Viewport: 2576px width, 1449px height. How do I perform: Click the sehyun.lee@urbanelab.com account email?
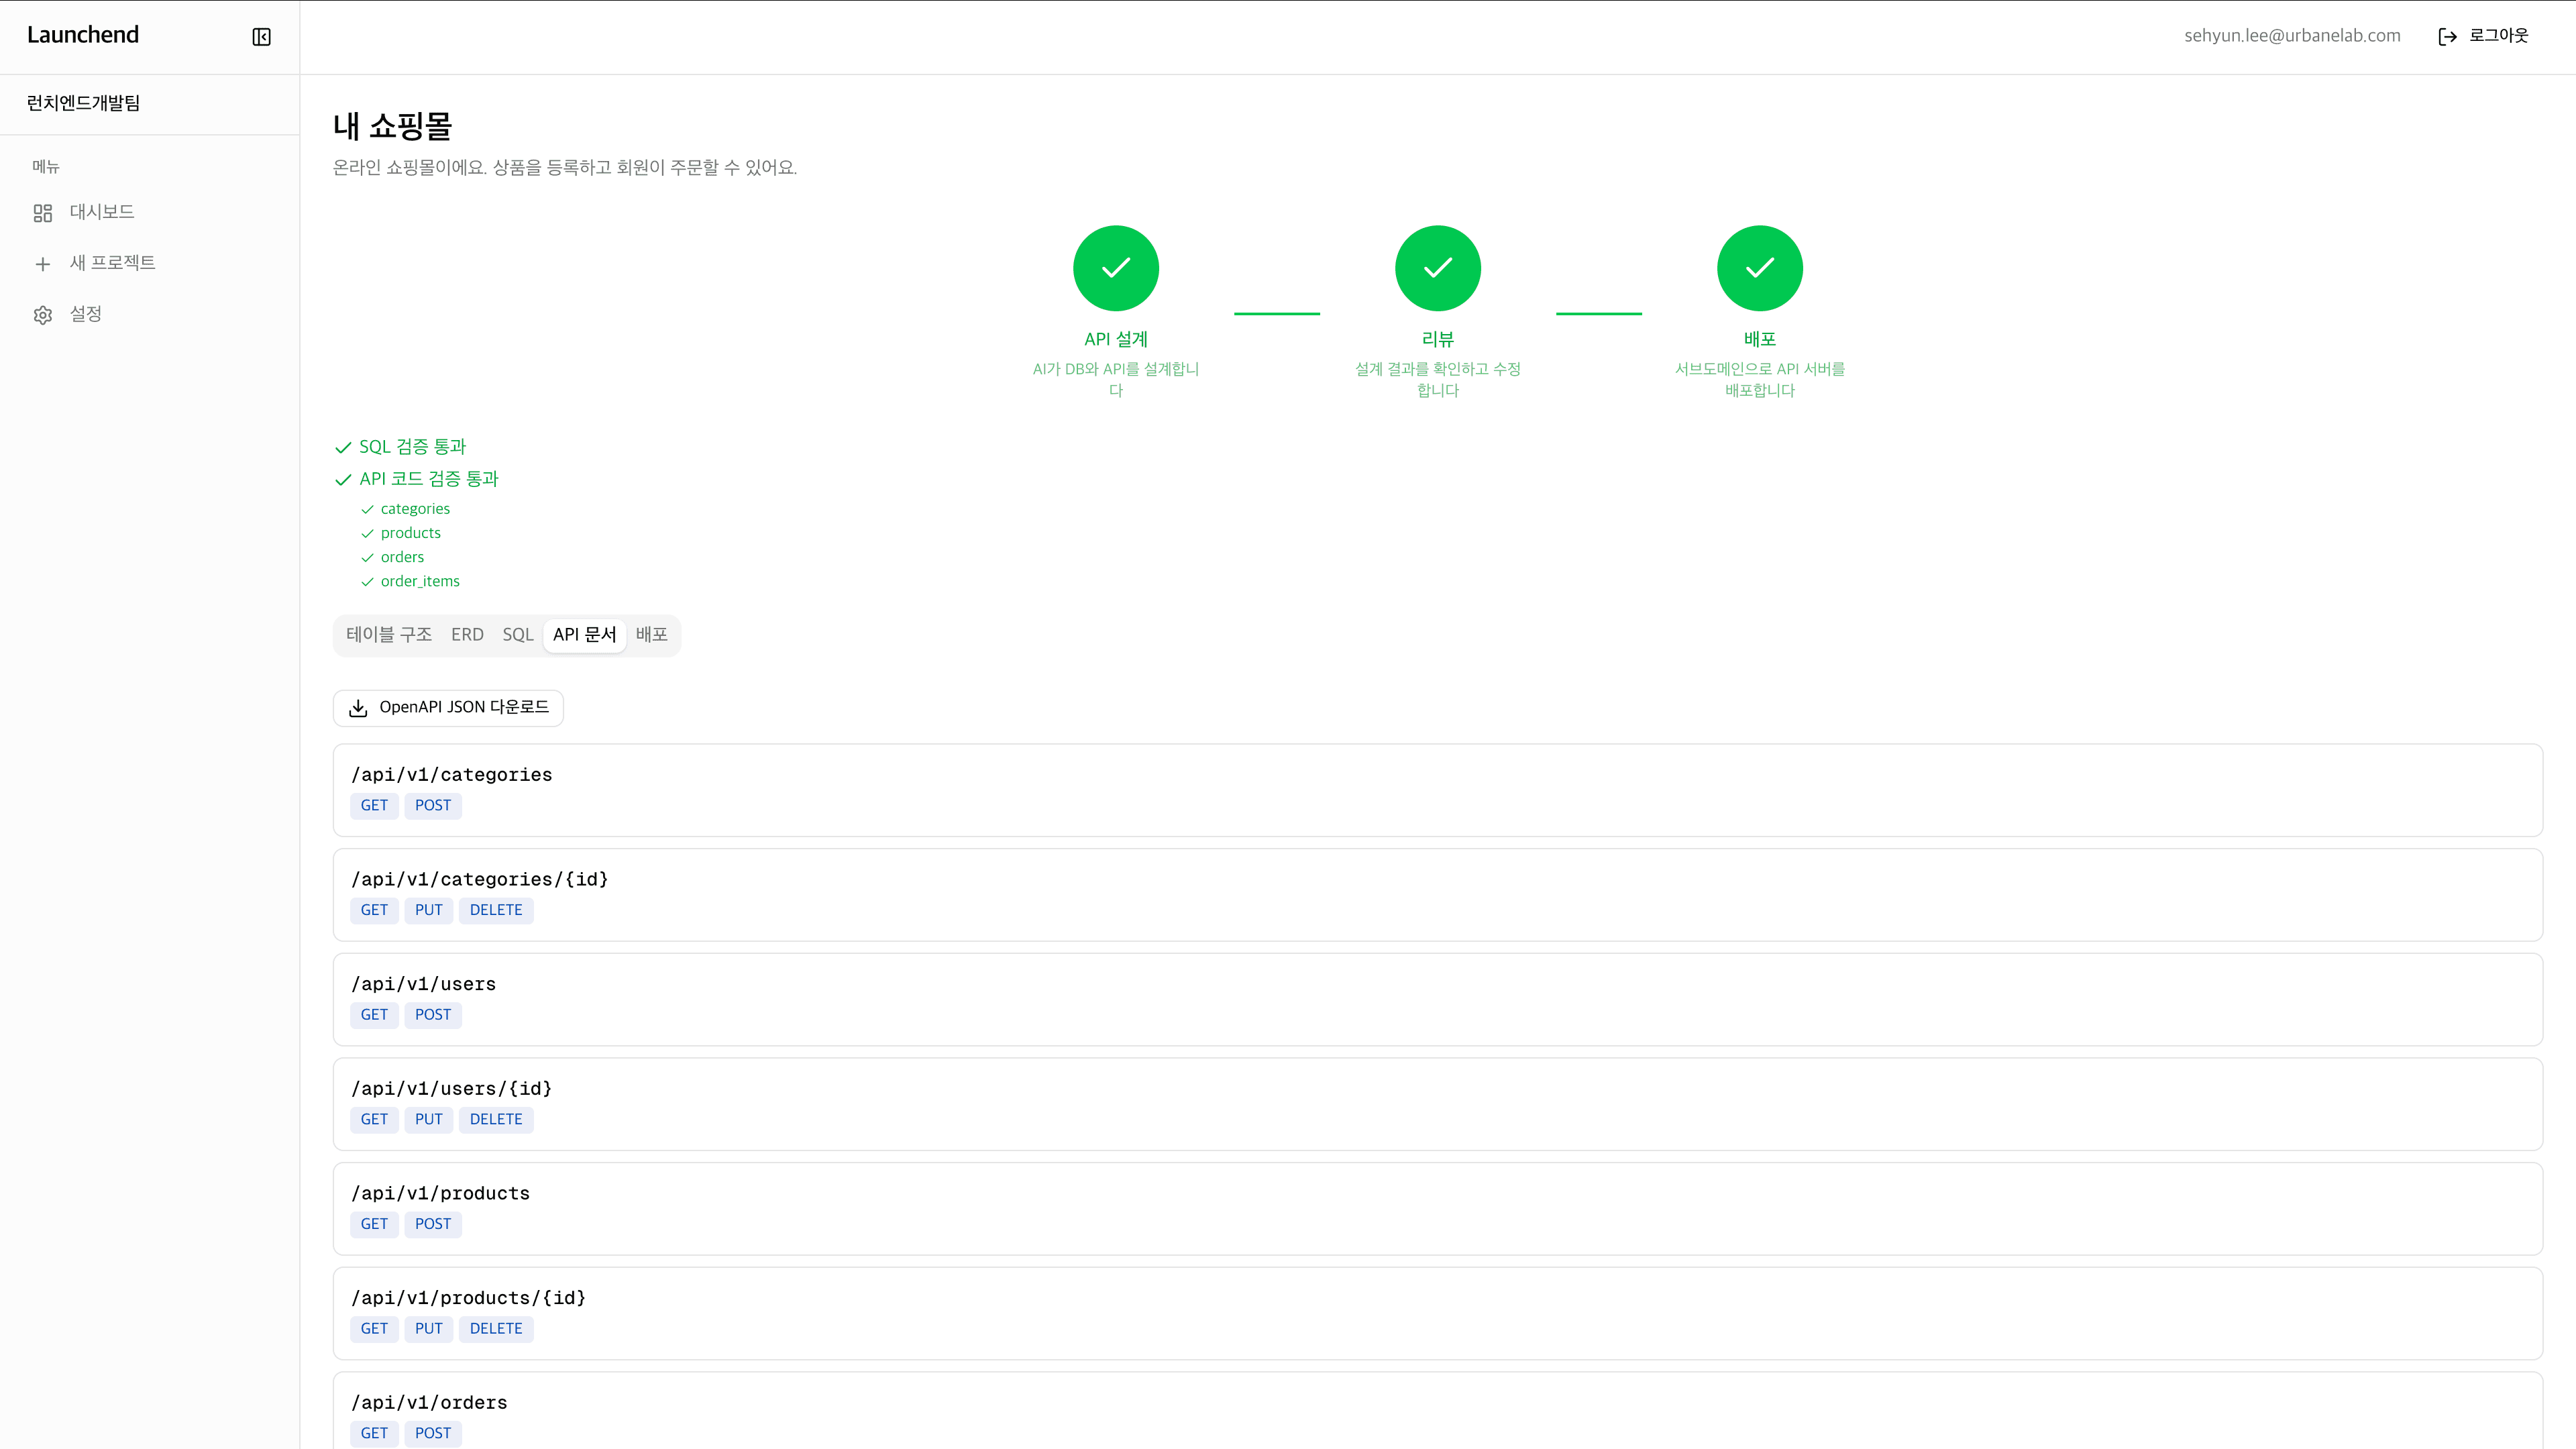point(2292,36)
